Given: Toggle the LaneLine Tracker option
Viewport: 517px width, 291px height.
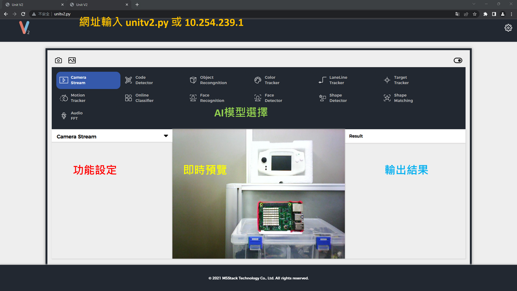Looking at the screenshot, I should pyautogui.click(x=338, y=80).
